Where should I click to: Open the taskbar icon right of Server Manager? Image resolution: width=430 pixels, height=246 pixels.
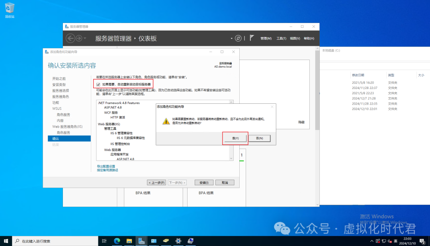pyautogui.click(x=154, y=241)
